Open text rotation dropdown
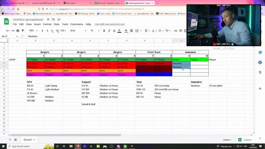 [x=168, y=31]
